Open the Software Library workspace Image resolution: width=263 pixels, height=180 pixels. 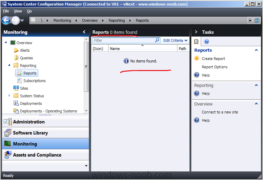pyautogui.click(x=45, y=133)
